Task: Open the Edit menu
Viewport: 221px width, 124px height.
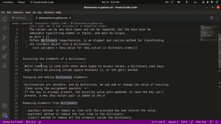Action: [x=9, y=12]
